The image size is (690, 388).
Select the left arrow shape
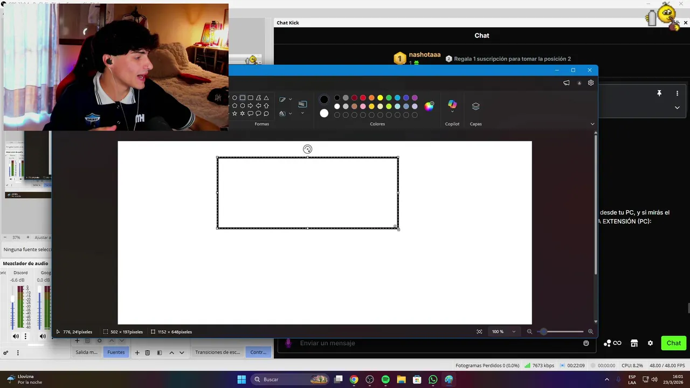point(258,106)
